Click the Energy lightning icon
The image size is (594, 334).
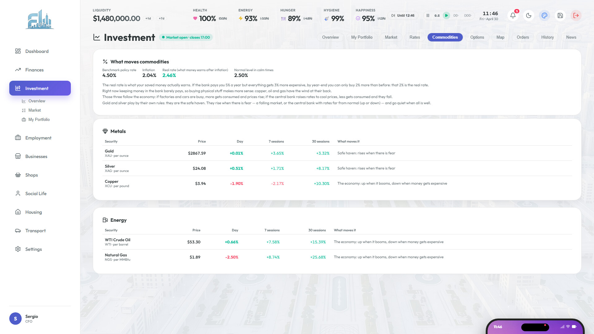tap(241, 19)
